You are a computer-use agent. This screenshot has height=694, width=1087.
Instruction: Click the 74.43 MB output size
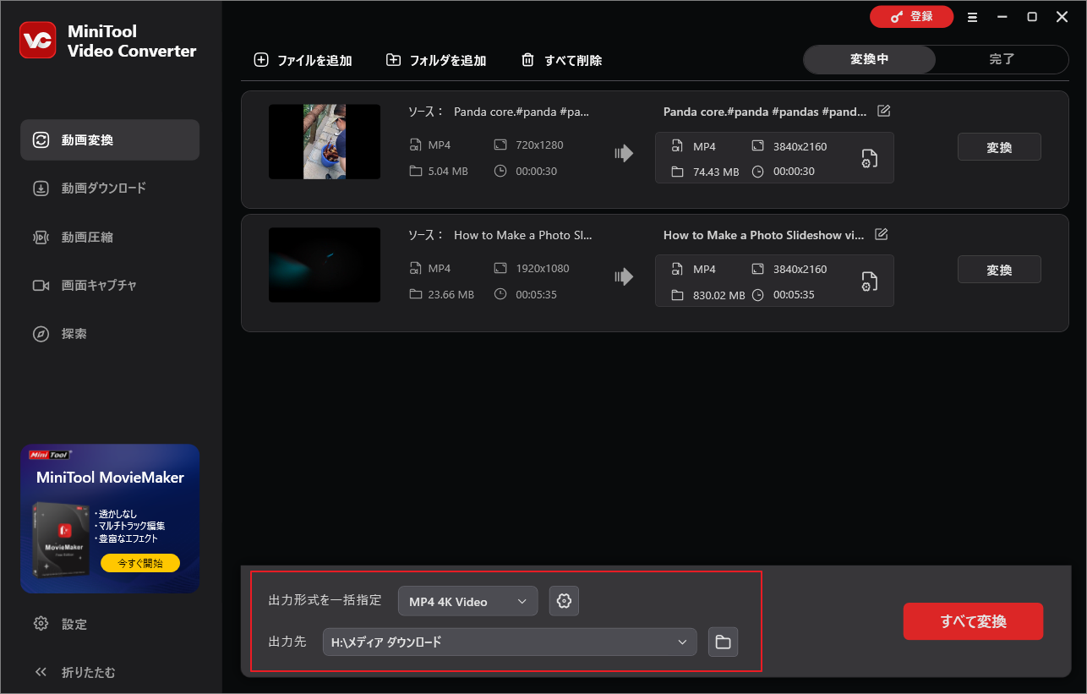click(717, 172)
